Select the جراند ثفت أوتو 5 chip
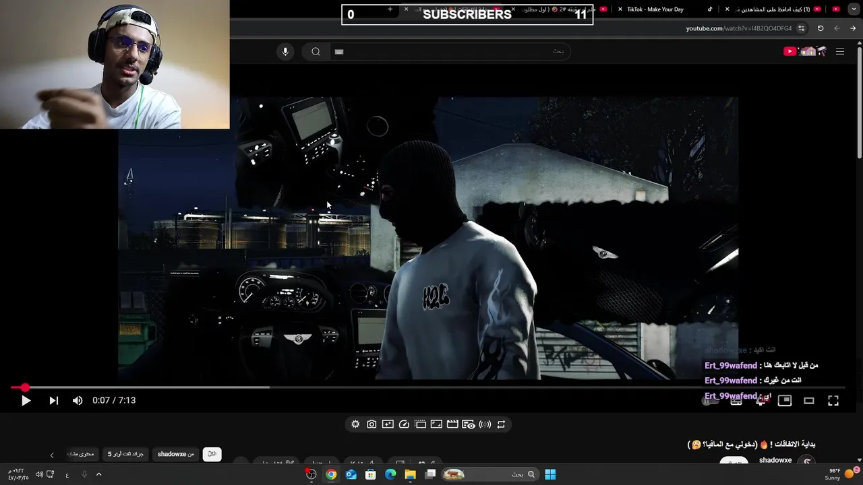The width and height of the screenshot is (863, 485). click(125, 454)
